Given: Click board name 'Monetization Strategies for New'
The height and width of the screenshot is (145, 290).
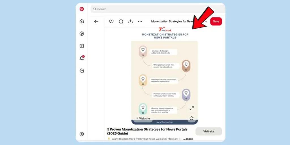Looking at the screenshot, I should 172,22.
